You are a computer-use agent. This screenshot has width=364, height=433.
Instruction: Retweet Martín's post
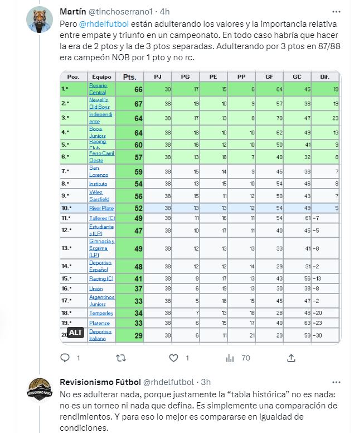[121, 358]
